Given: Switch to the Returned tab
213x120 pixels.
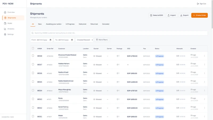Looking at the screenshot, I should click(x=94, y=24).
